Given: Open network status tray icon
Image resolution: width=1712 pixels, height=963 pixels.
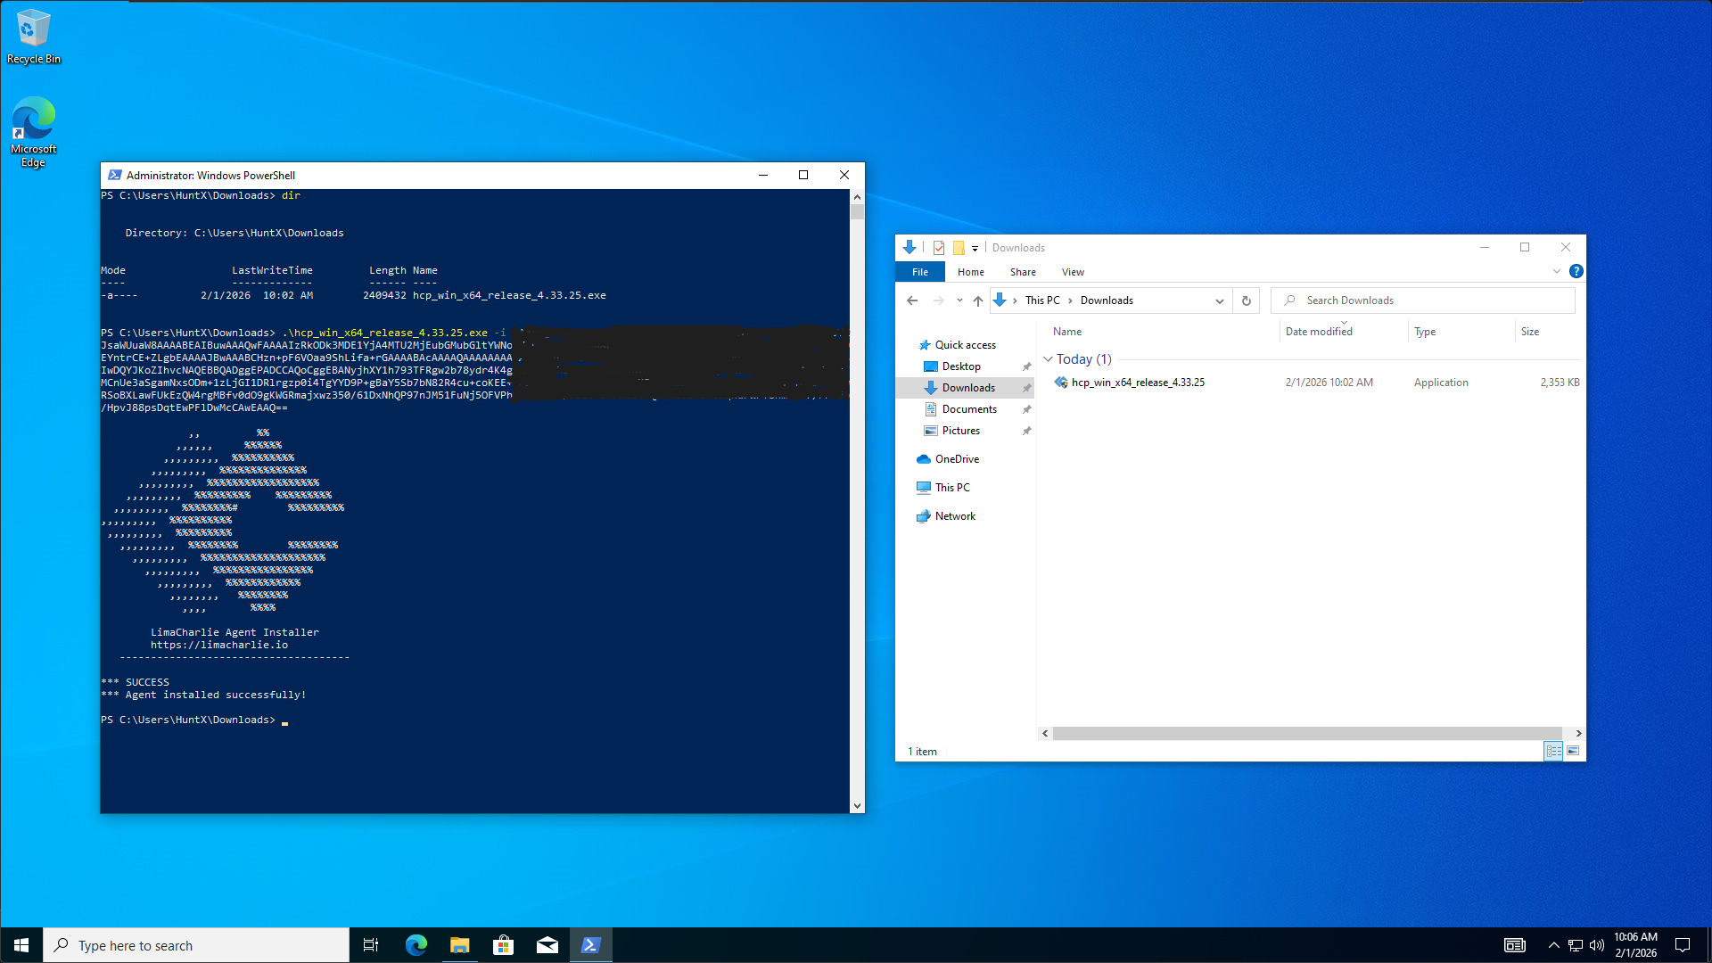Looking at the screenshot, I should (1576, 945).
